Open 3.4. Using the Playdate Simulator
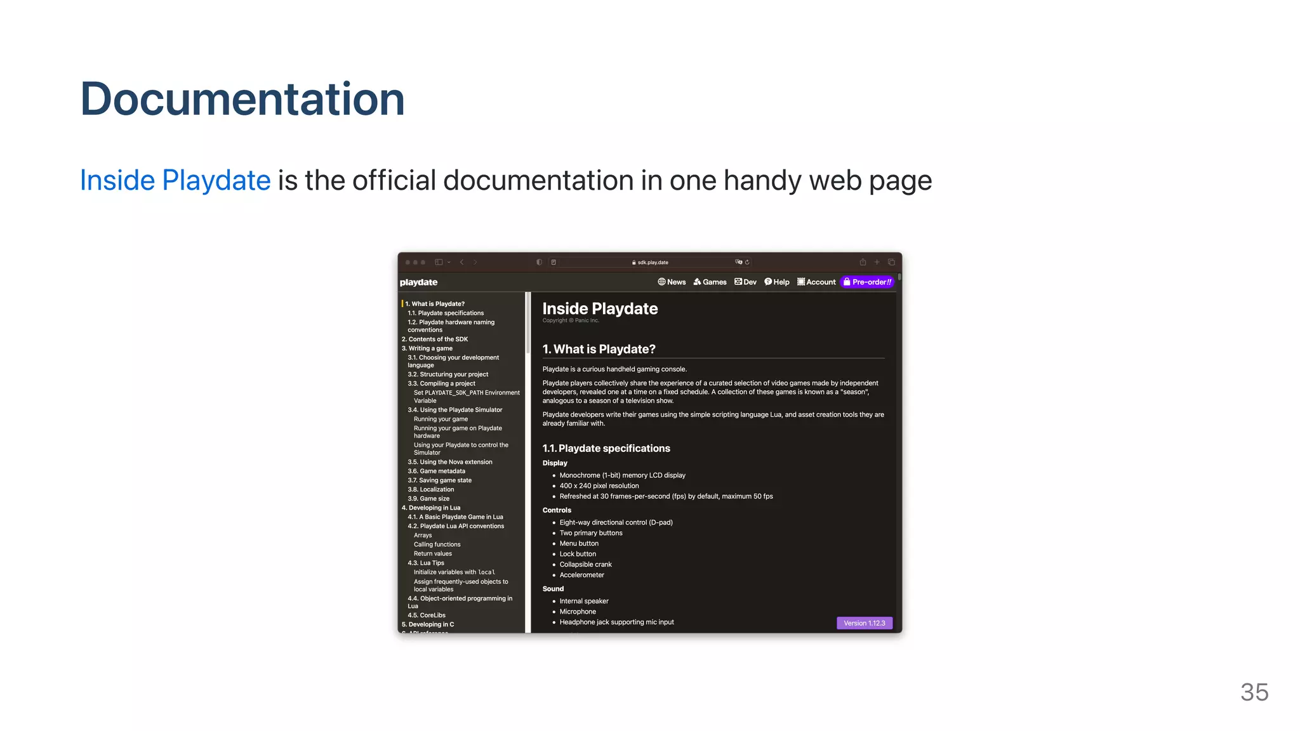The image size is (1300, 731). 454,410
